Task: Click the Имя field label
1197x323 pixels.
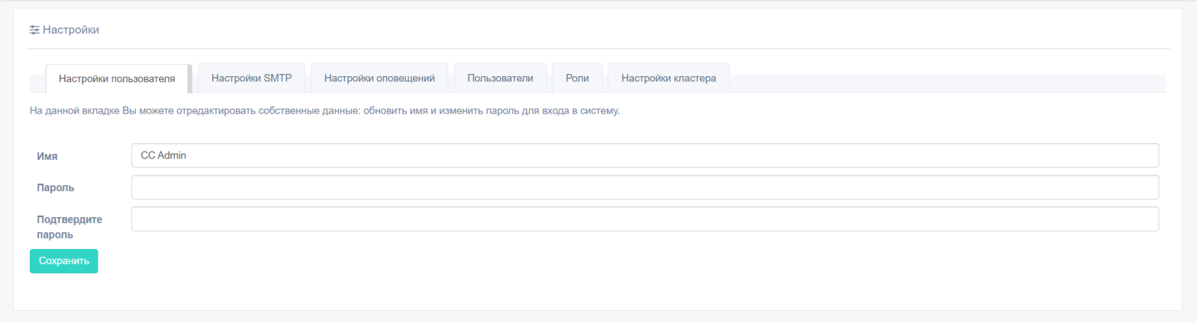Action: tap(47, 156)
